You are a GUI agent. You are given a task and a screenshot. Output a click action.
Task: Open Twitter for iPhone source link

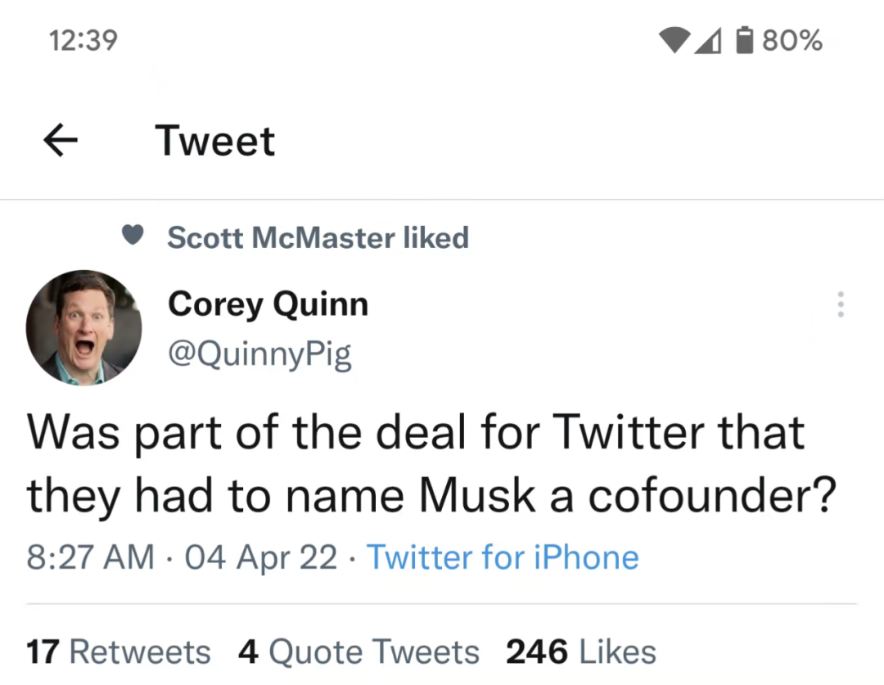502,557
